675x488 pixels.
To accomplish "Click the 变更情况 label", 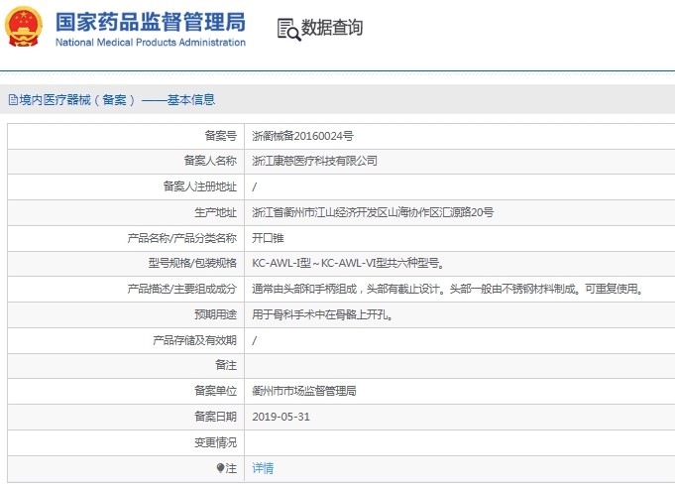I will [x=216, y=442].
